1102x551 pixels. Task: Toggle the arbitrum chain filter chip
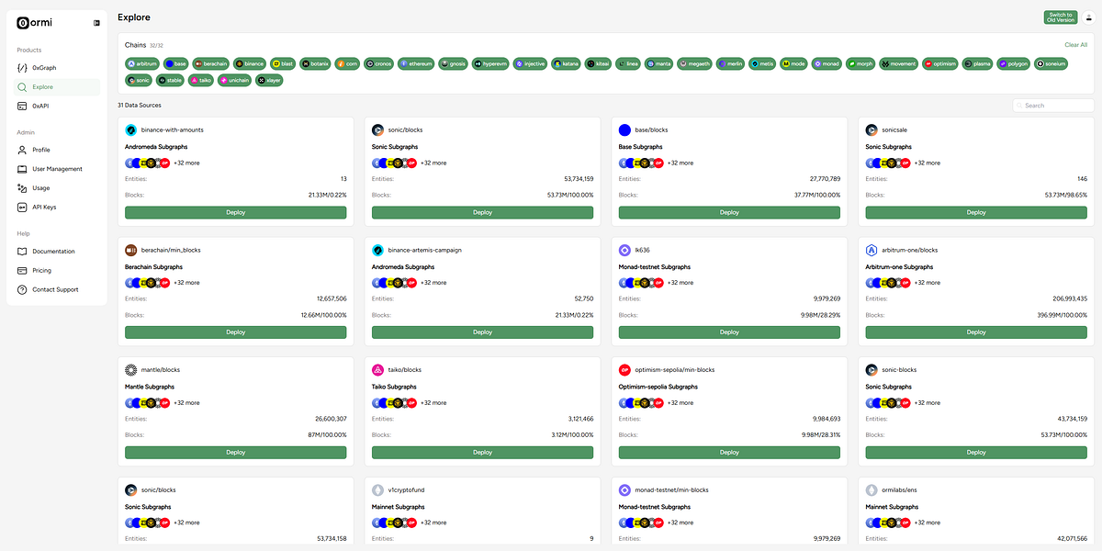click(143, 64)
